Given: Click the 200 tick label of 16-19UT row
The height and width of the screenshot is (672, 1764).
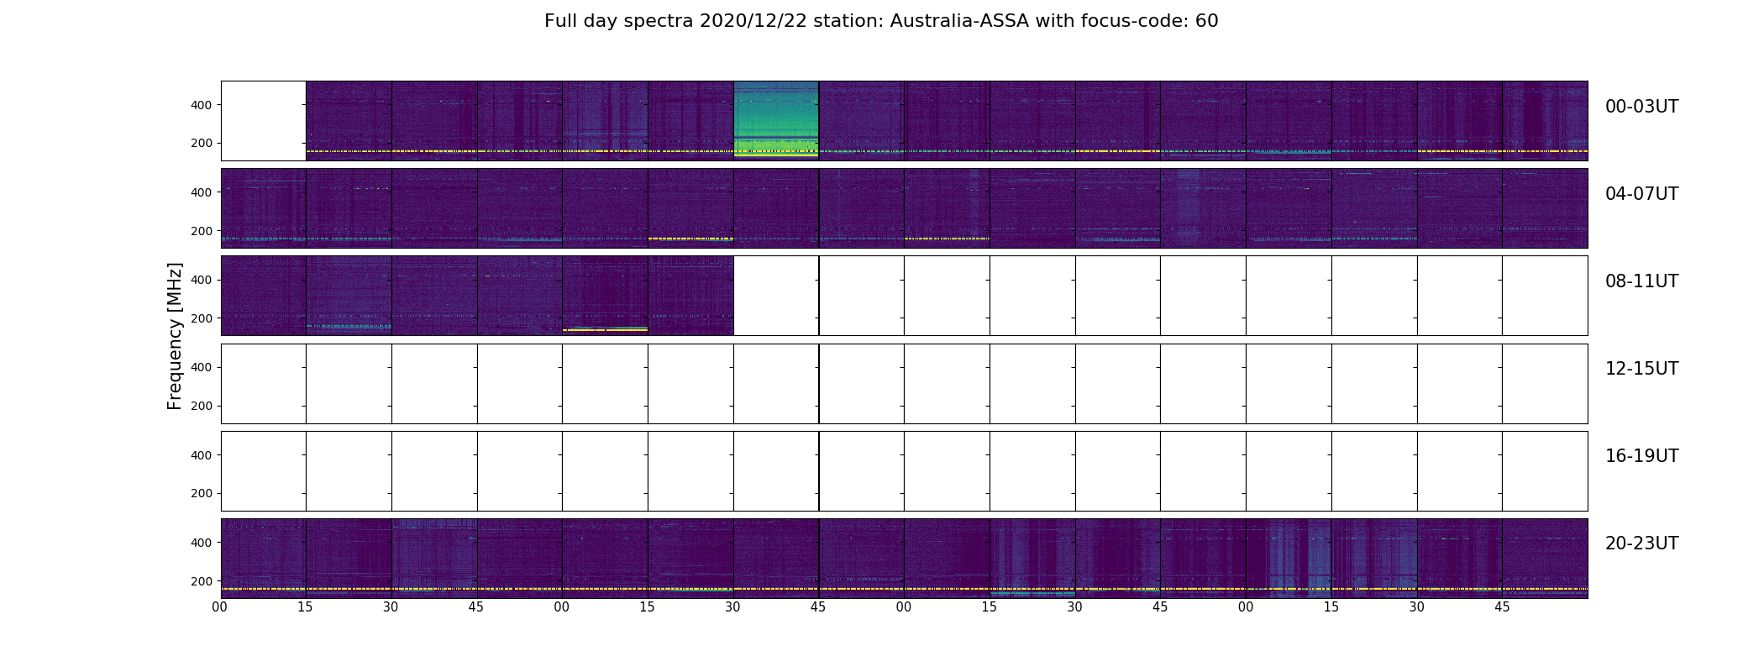Looking at the screenshot, I should [202, 493].
